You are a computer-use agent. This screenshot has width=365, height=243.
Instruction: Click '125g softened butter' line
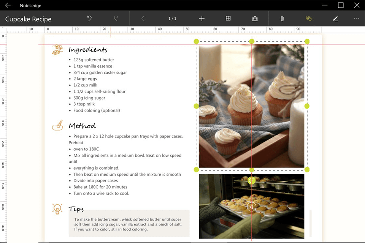(x=94, y=60)
